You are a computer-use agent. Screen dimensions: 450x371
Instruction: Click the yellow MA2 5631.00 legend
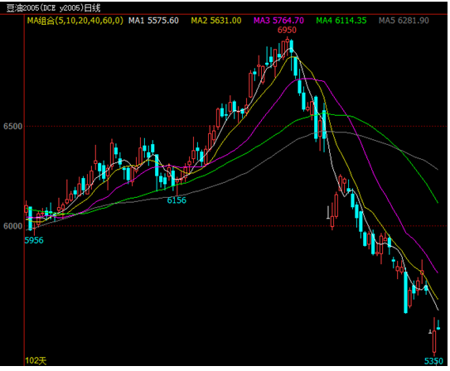point(216,21)
